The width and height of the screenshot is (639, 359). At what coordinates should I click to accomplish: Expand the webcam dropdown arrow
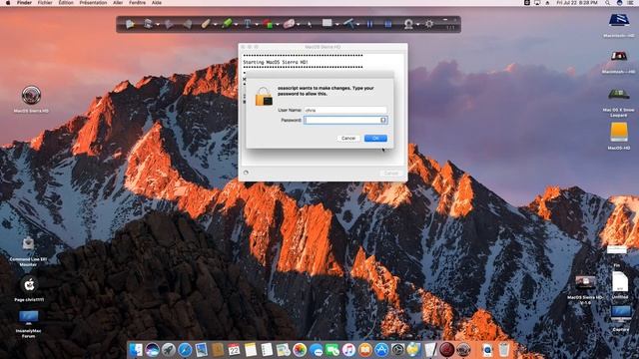(418, 25)
